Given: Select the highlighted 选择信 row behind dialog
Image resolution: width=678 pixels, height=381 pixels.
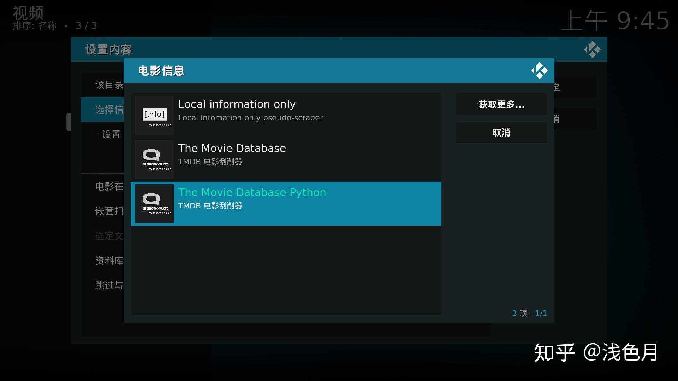Looking at the screenshot, I should pos(102,109).
